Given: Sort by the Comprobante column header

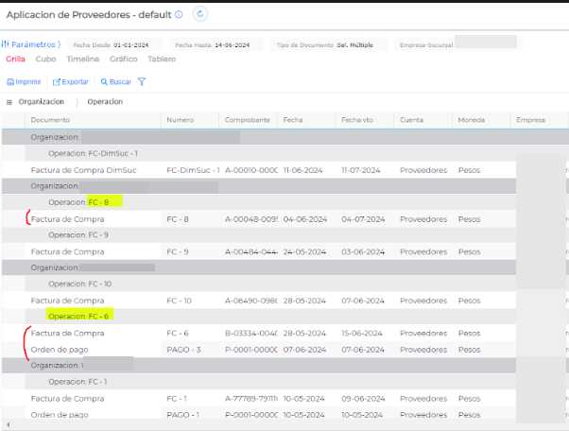Looking at the screenshot, I should (x=249, y=120).
